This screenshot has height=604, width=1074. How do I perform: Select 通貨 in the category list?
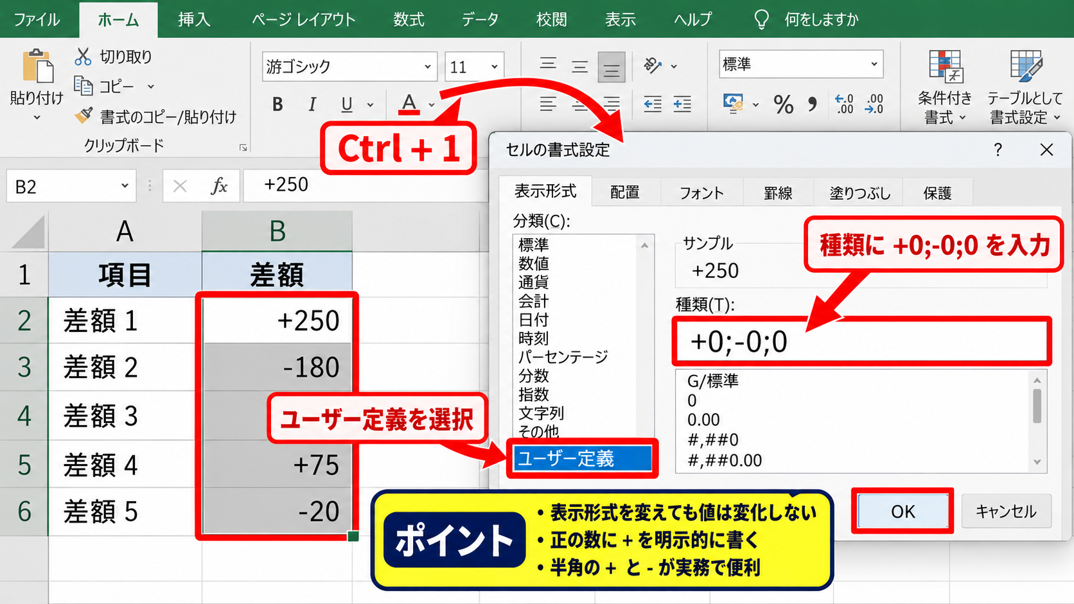tap(533, 282)
